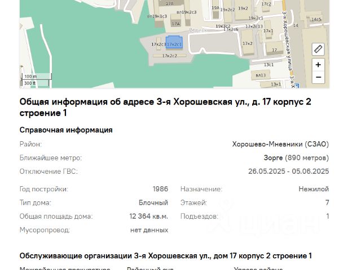Screen dimensions: 361x270
Task: Click Мусоропровод value нет данных
Action: click(149, 230)
